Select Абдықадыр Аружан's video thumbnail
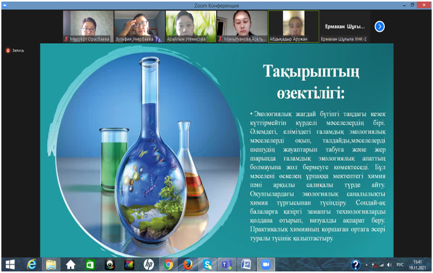This screenshot has width=433, height=273. 292,27
